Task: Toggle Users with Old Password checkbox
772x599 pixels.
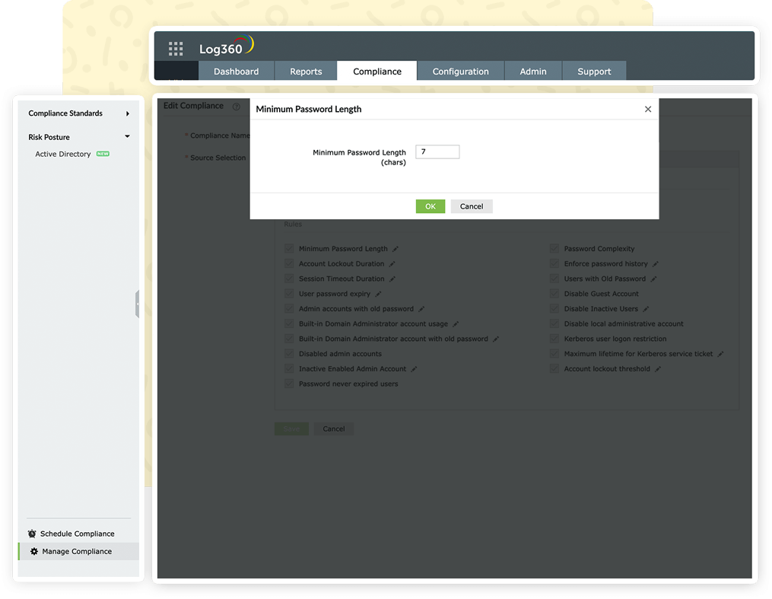Action: 554,279
